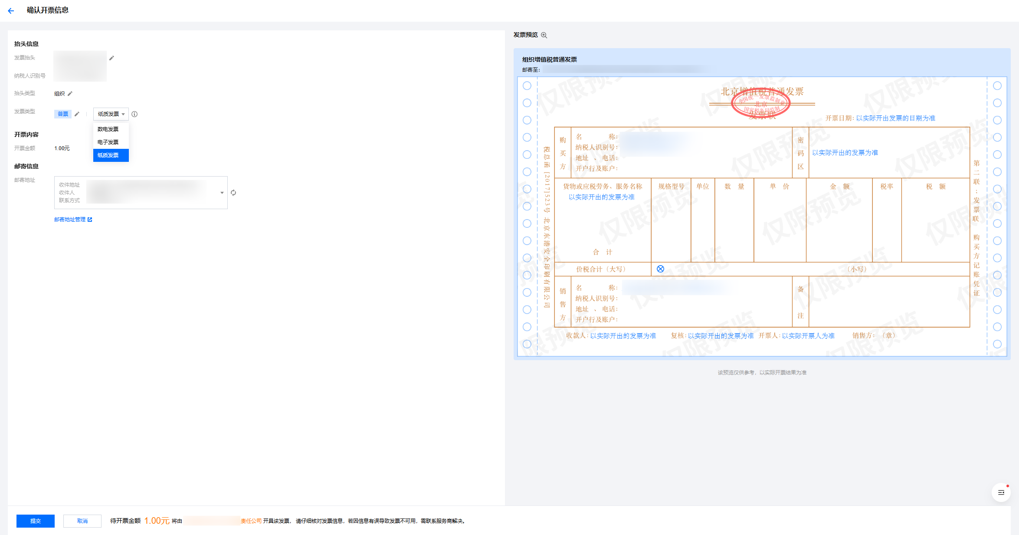1019x535 pixels.
Task: Open the 邮寄地址管理 link
Action: pos(70,220)
